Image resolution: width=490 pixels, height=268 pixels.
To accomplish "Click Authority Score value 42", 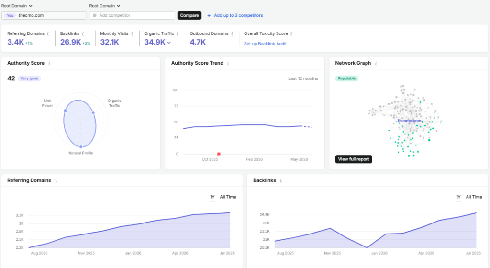I will [x=11, y=78].
